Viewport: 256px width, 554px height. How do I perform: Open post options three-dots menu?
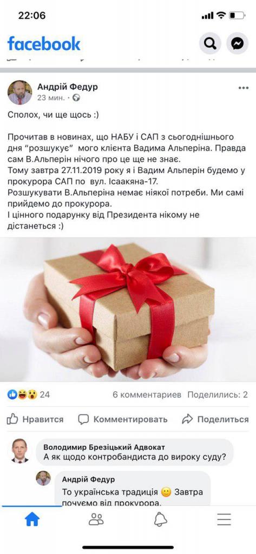click(x=243, y=88)
